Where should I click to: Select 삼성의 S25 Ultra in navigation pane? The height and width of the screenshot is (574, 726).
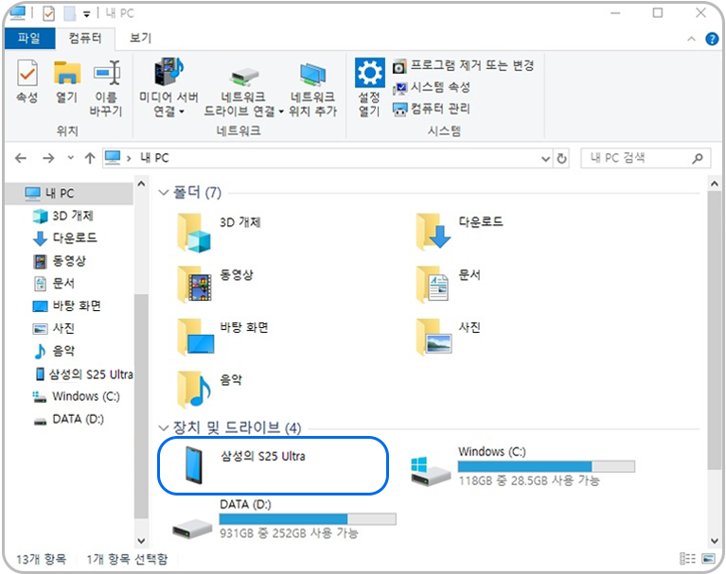[84, 374]
